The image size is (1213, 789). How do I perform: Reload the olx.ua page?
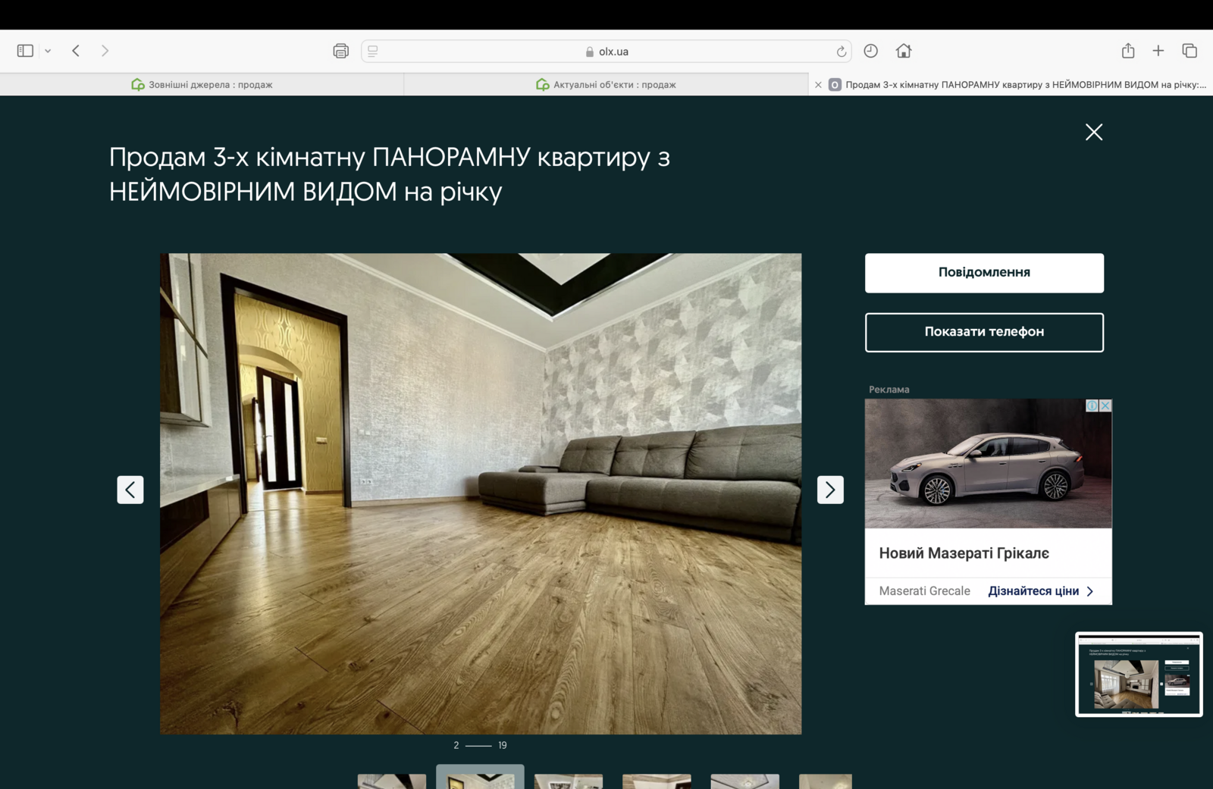click(841, 52)
